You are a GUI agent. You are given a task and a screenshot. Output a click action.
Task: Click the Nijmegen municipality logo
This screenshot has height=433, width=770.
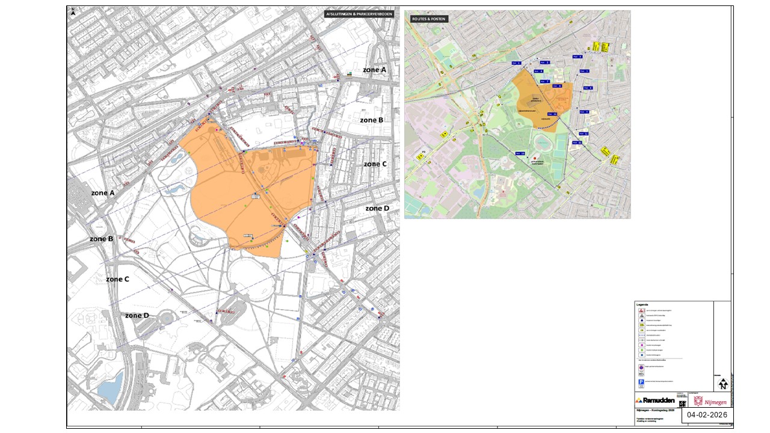pos(710,401)
